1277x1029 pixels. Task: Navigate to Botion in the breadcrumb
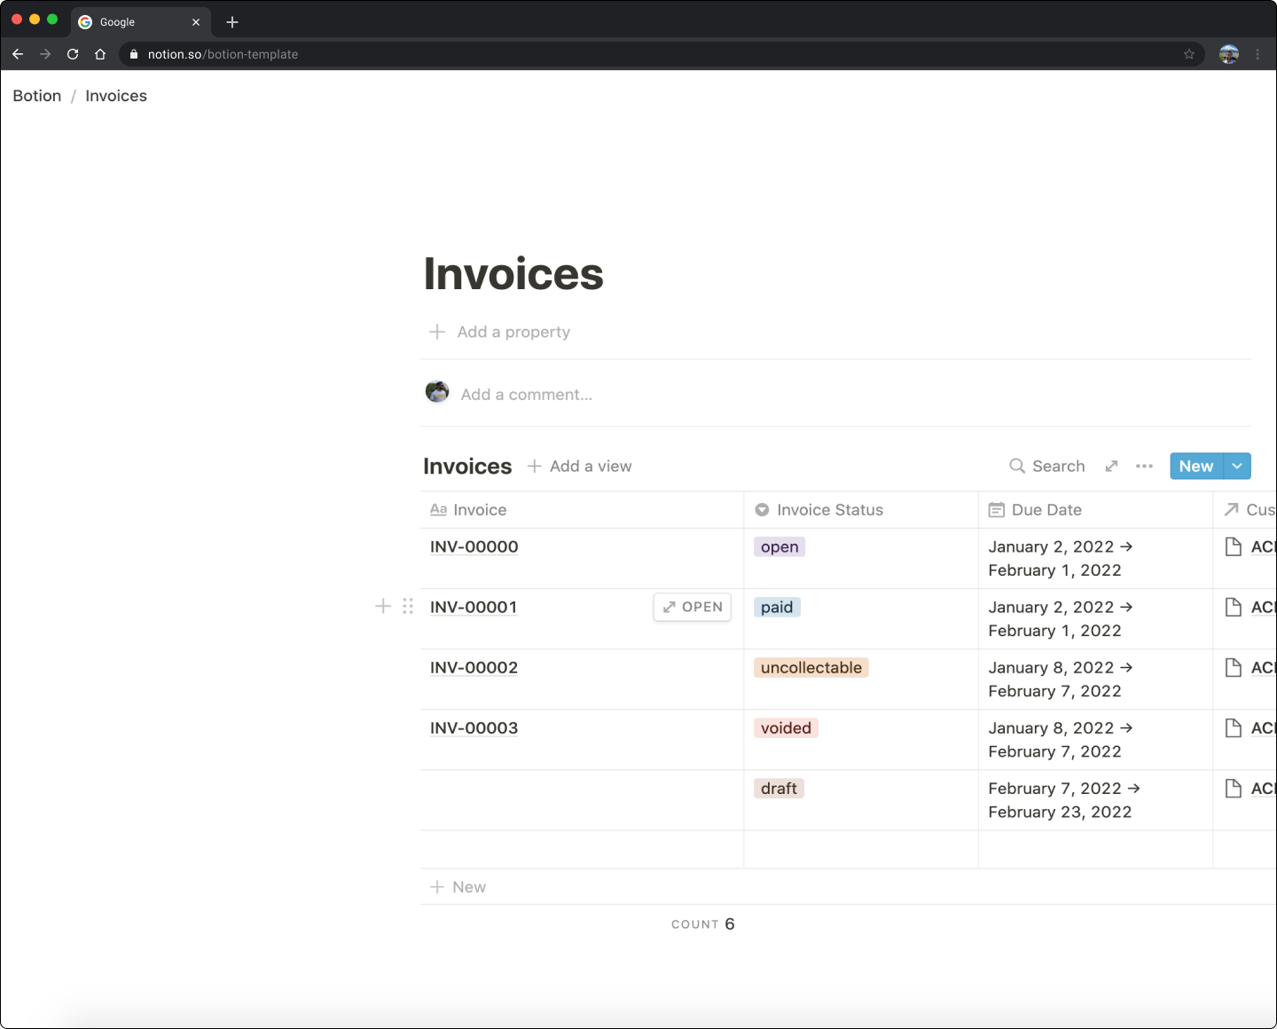point(37,96)
